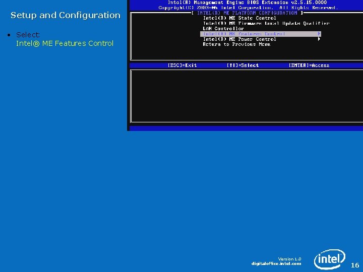Image resolution: width=363 pixels, height=272 pixels.
Task: Click submenu arrow beside ME Features Control
Action: pyautogui.click(x=319, y=34)
